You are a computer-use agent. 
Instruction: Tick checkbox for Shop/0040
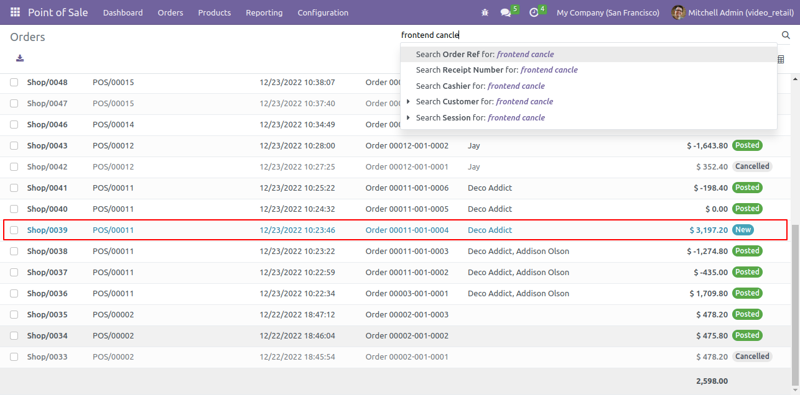pyautogui.click(x=14, y=209)
